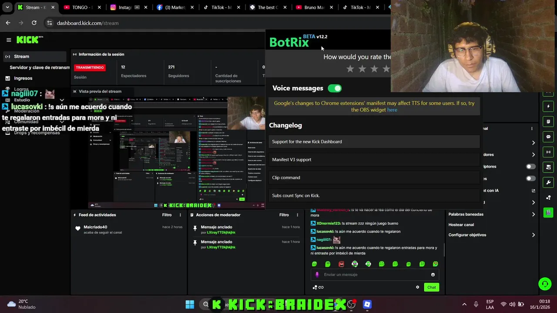Grab the chat panel scrollbar

444,250
